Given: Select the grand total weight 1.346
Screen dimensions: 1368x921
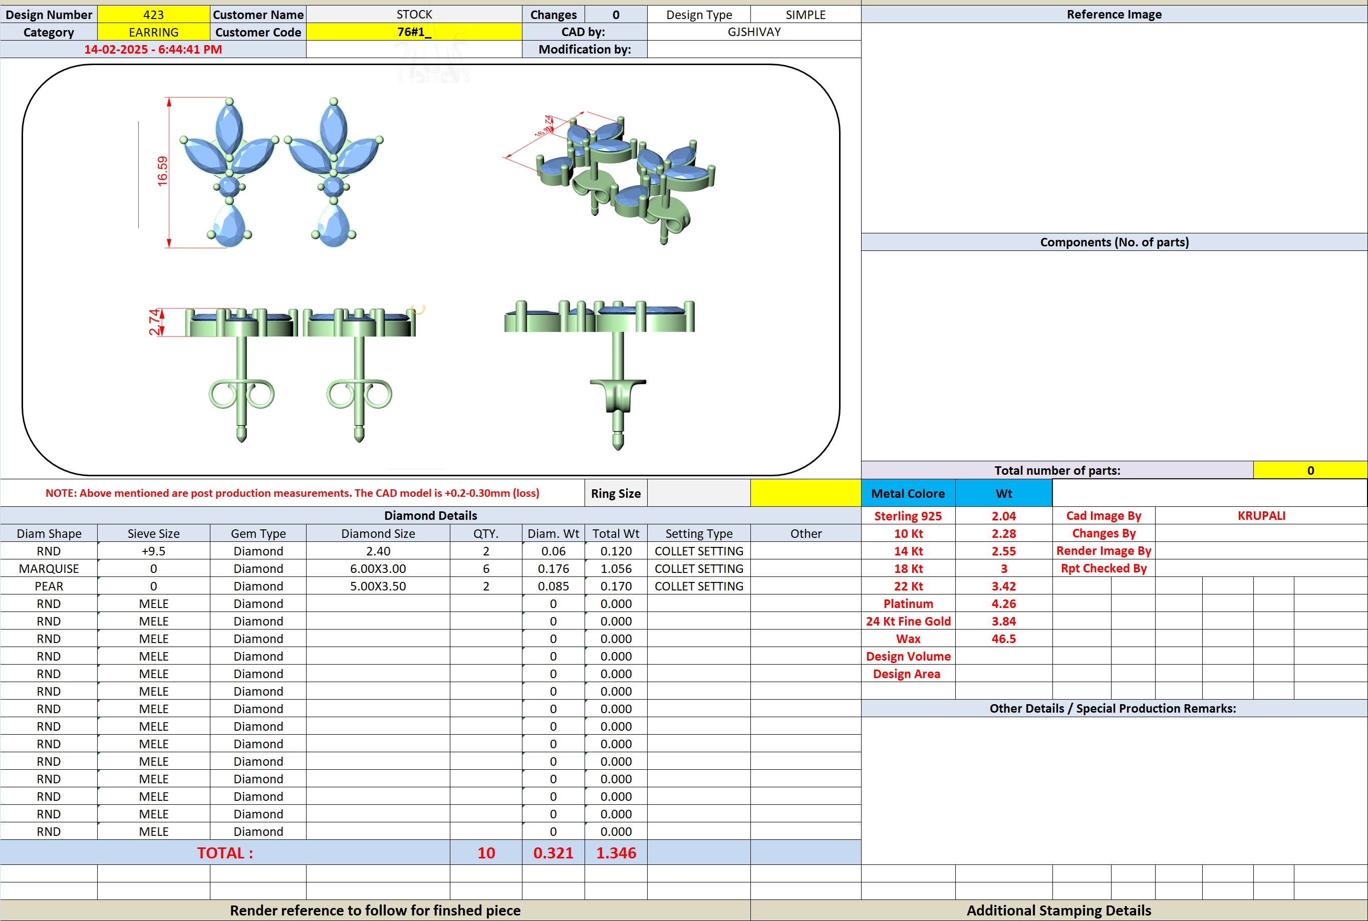Looking at the screenshot, I should (616, 852).
